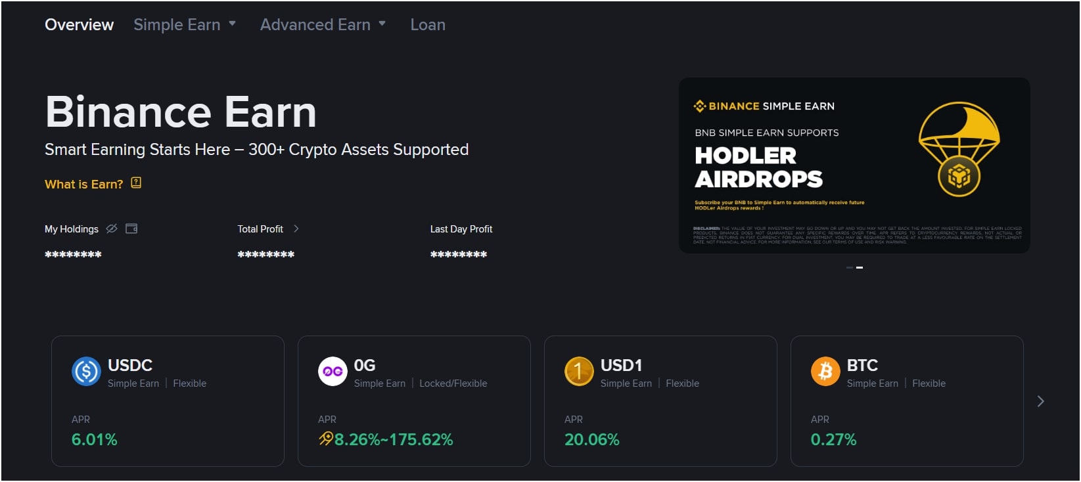Select the USDC coin icon
The image size is (1081, 482).
(86, 371)
